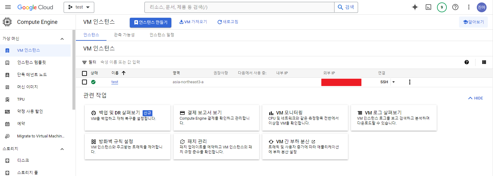This screenshot has height=176, width=493.
Task: Open the VM 간 부하 분산 card
Action: click(x=305, y=147)
